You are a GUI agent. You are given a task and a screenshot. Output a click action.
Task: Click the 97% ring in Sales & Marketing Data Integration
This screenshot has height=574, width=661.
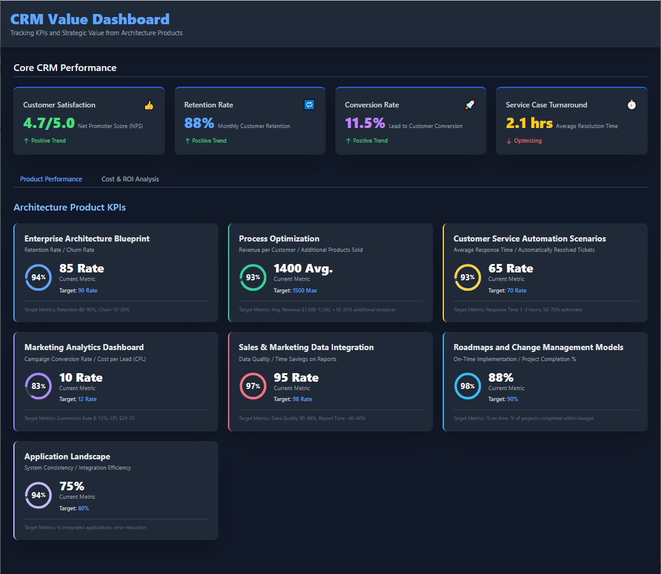pos(253,387)
